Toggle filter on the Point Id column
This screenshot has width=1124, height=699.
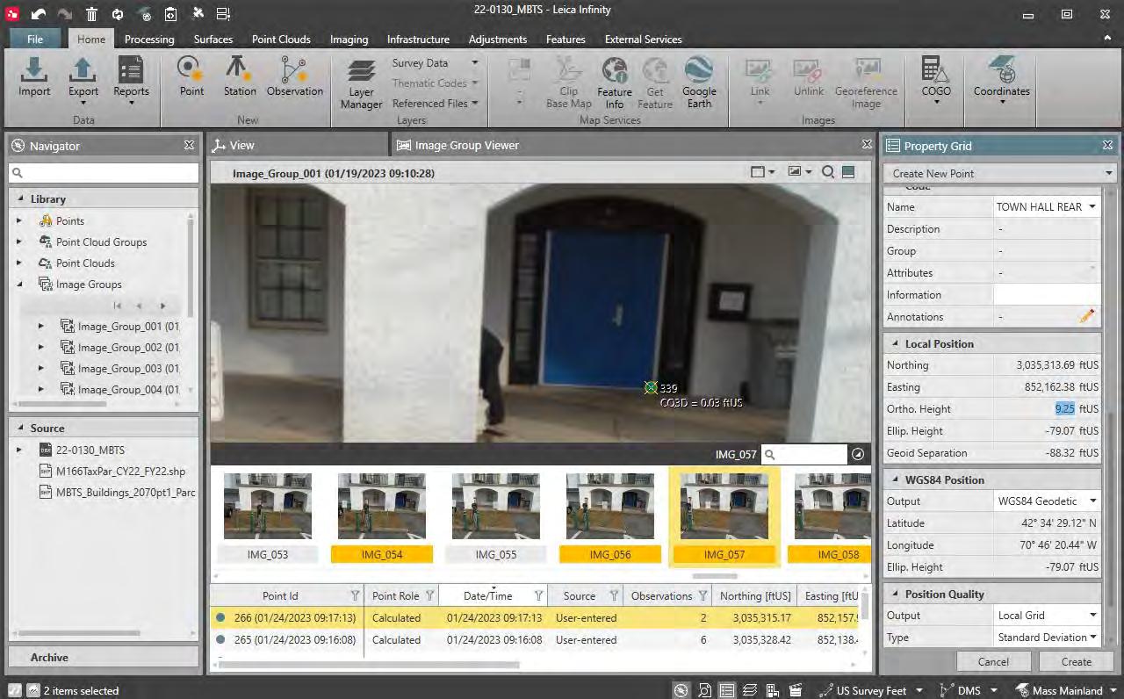(356, 596)
